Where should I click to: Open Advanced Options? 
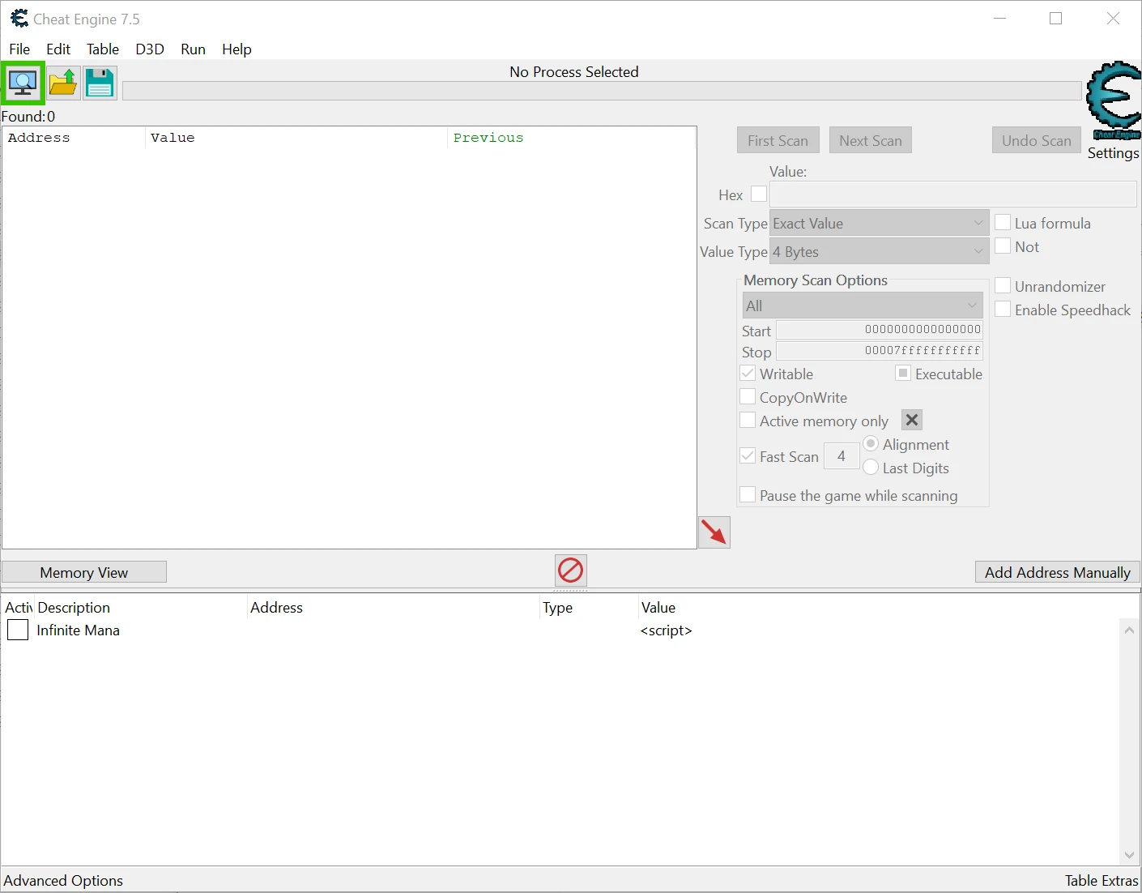tap(63, 880)
